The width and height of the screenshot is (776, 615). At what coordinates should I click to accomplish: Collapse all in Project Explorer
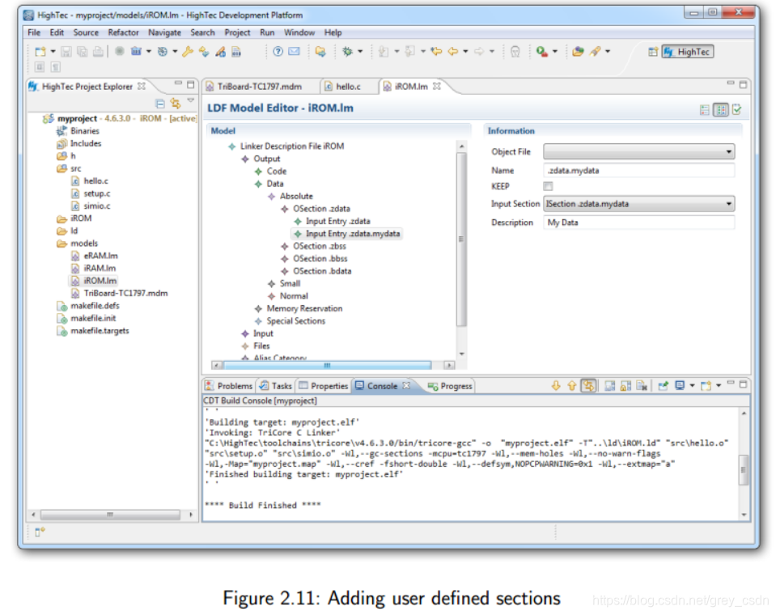(x=160, y=104)
